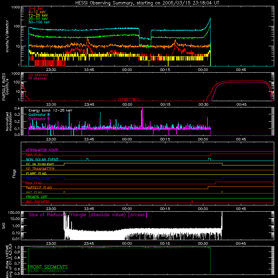Select the LO channel legend label
The width and height of the screenshot is (278, 278).
(38, 75)
